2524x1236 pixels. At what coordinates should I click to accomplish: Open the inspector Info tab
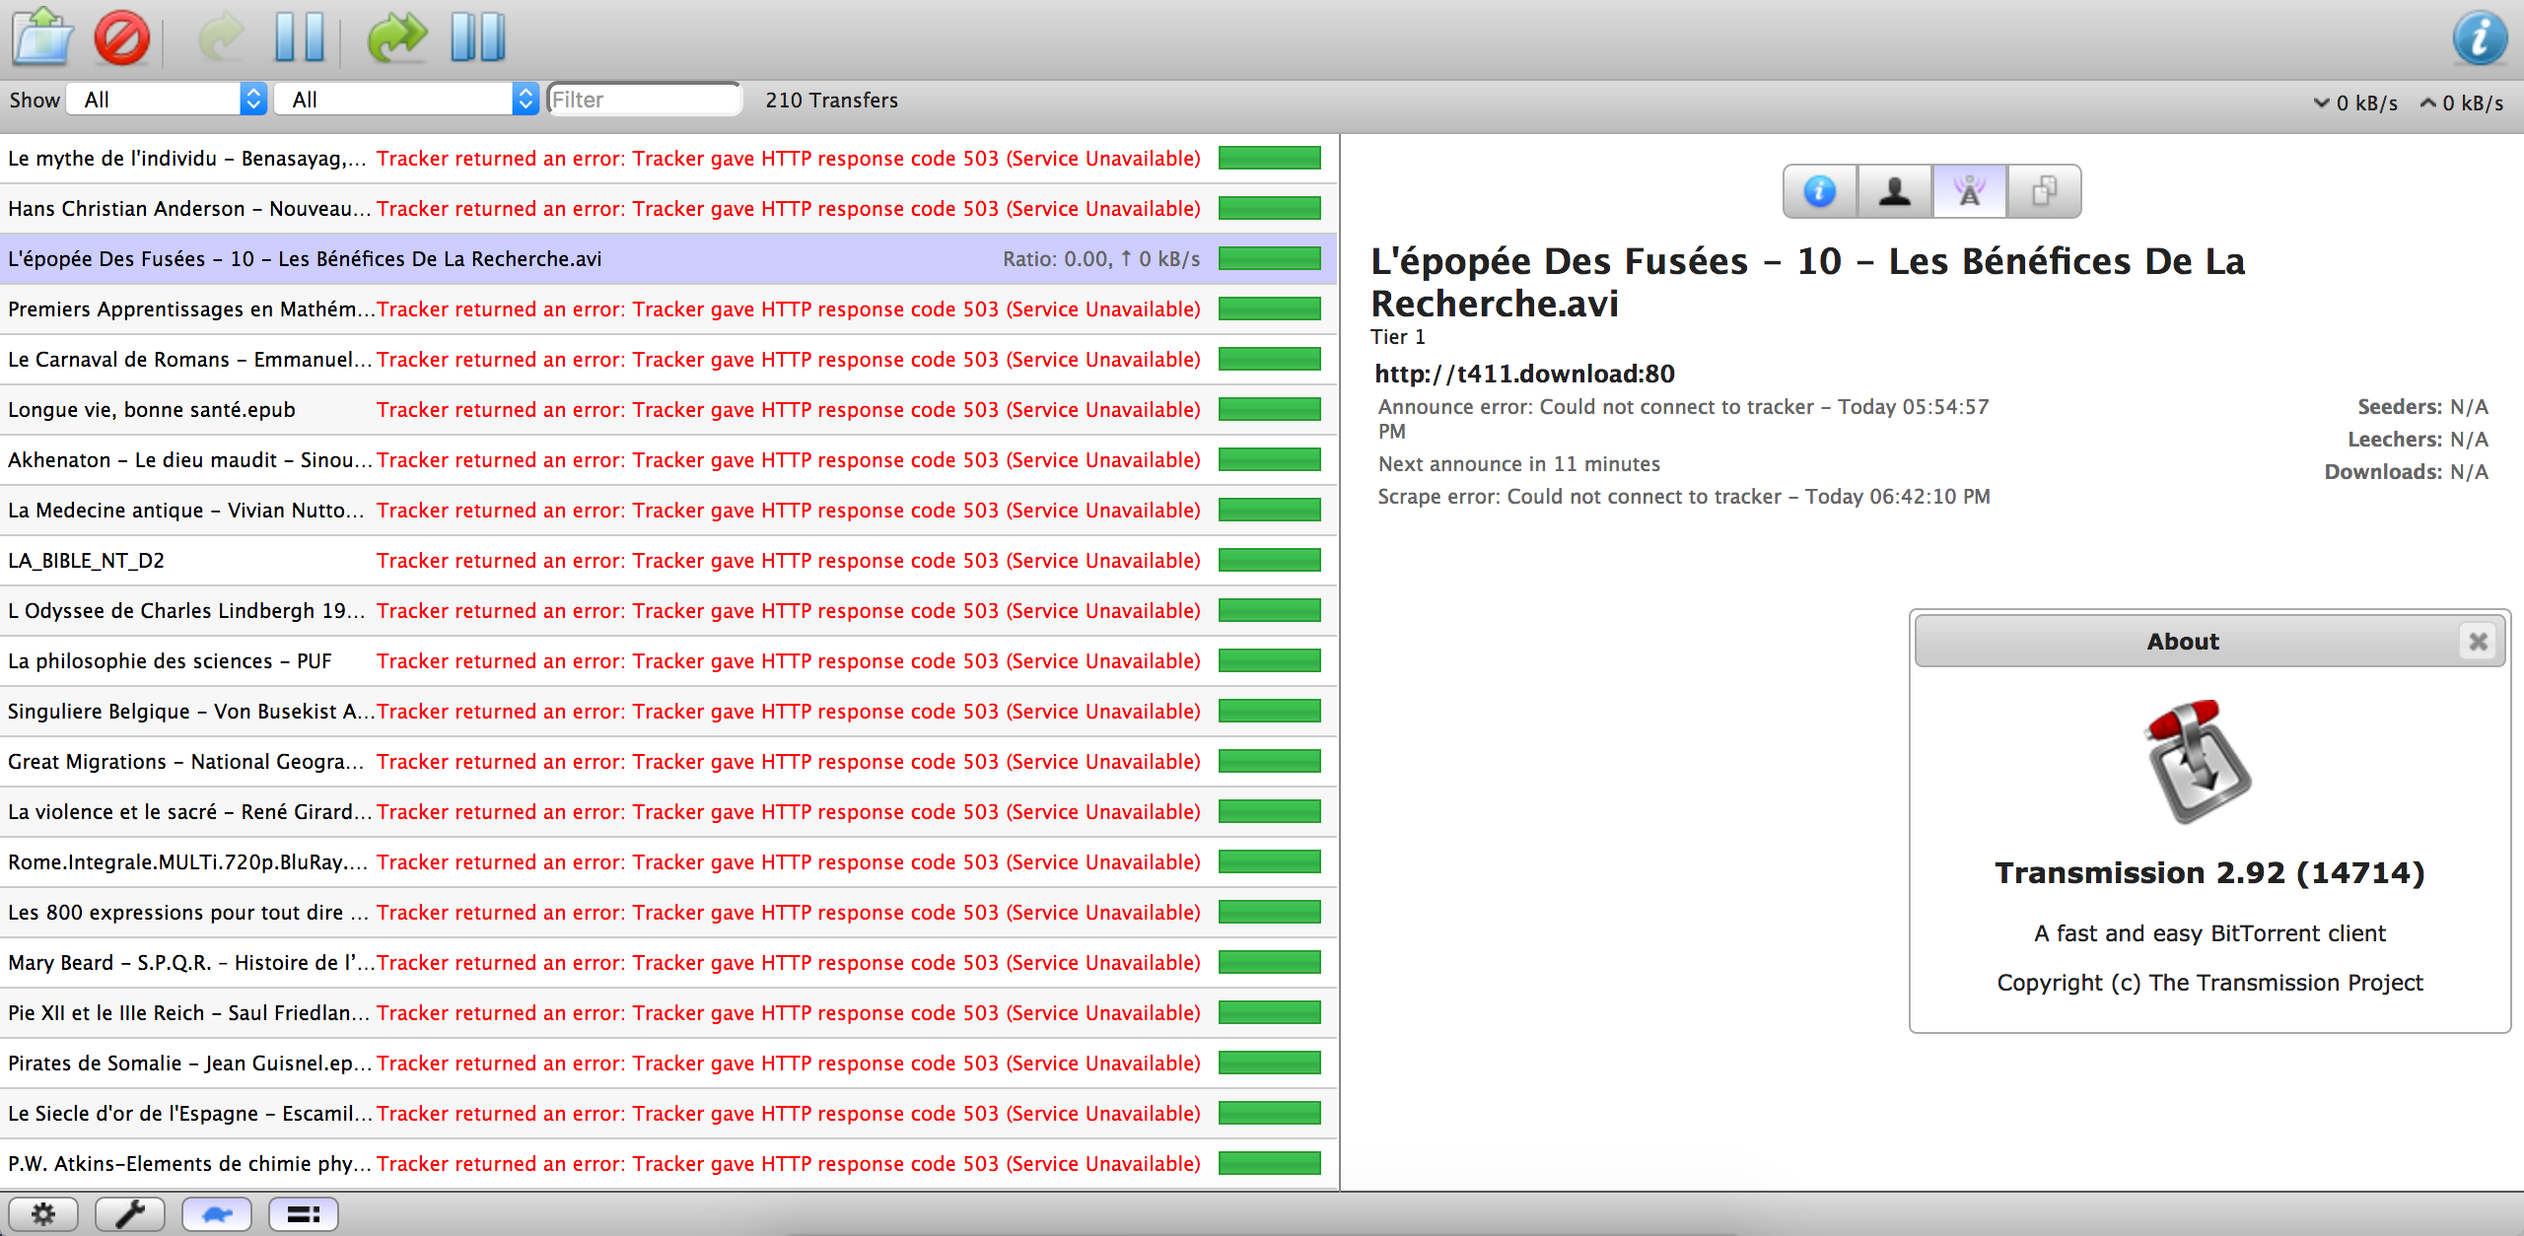[1820, 191]
